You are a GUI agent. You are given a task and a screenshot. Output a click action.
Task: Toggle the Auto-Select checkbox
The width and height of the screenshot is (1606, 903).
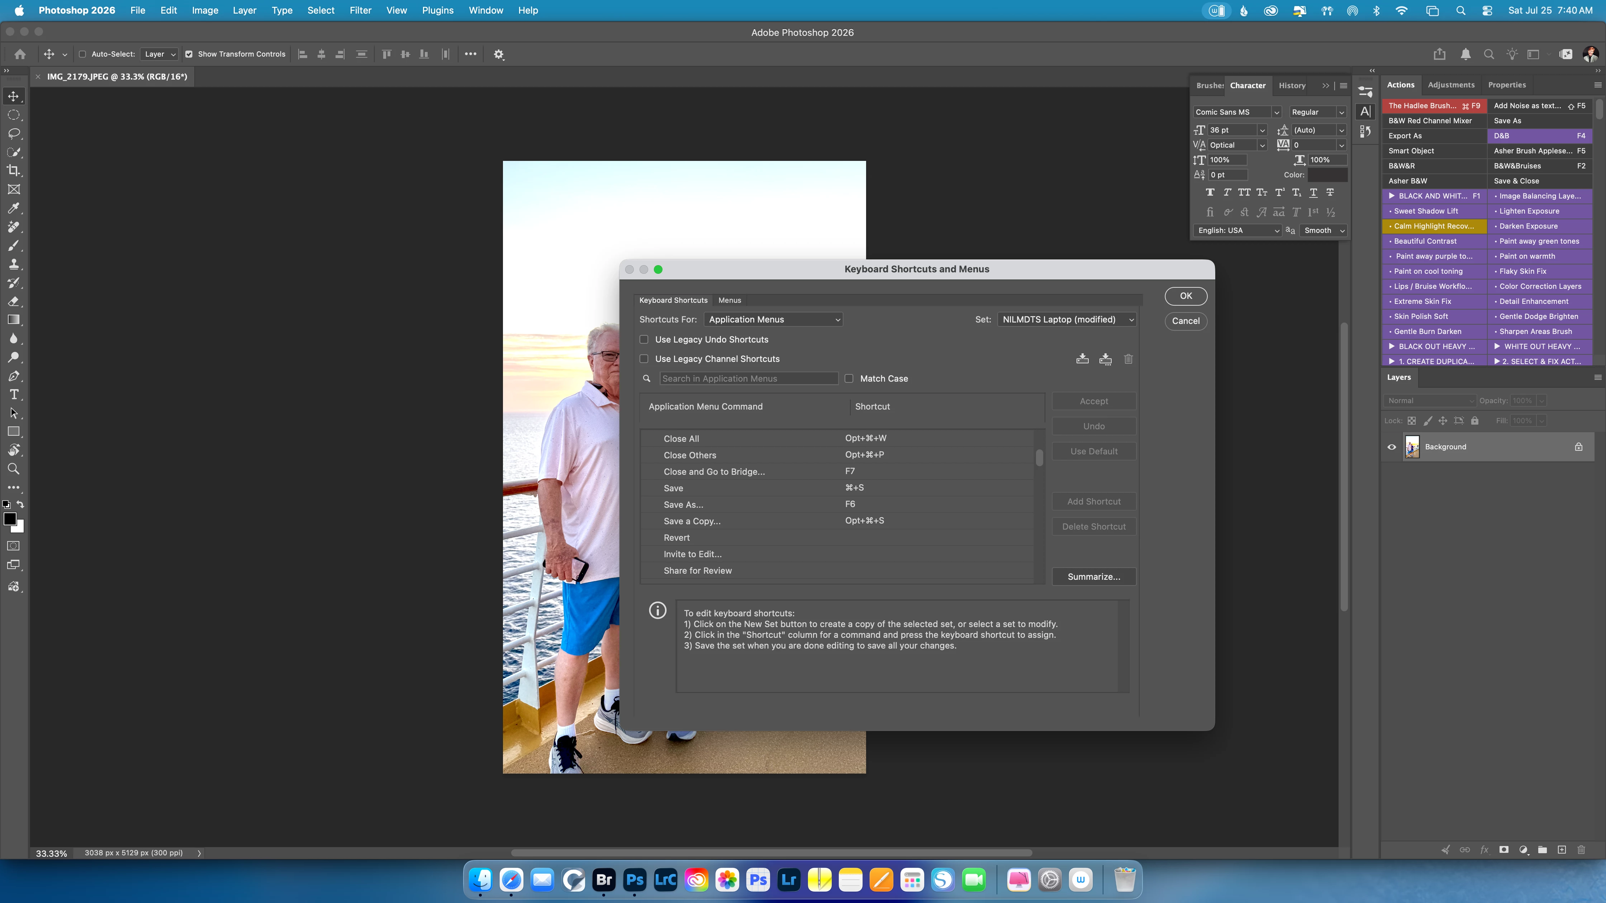tap(82, 54)
